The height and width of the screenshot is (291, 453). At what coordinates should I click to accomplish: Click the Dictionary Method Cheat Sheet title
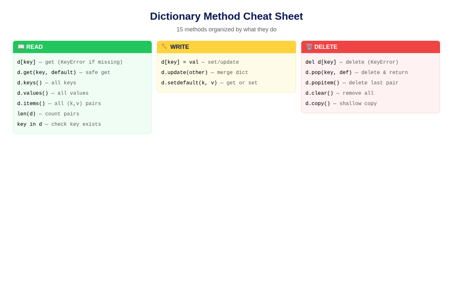point(226,16)
